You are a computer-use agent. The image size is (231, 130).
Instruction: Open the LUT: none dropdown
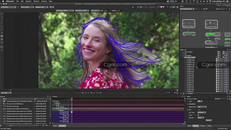[x=95, y=11]
